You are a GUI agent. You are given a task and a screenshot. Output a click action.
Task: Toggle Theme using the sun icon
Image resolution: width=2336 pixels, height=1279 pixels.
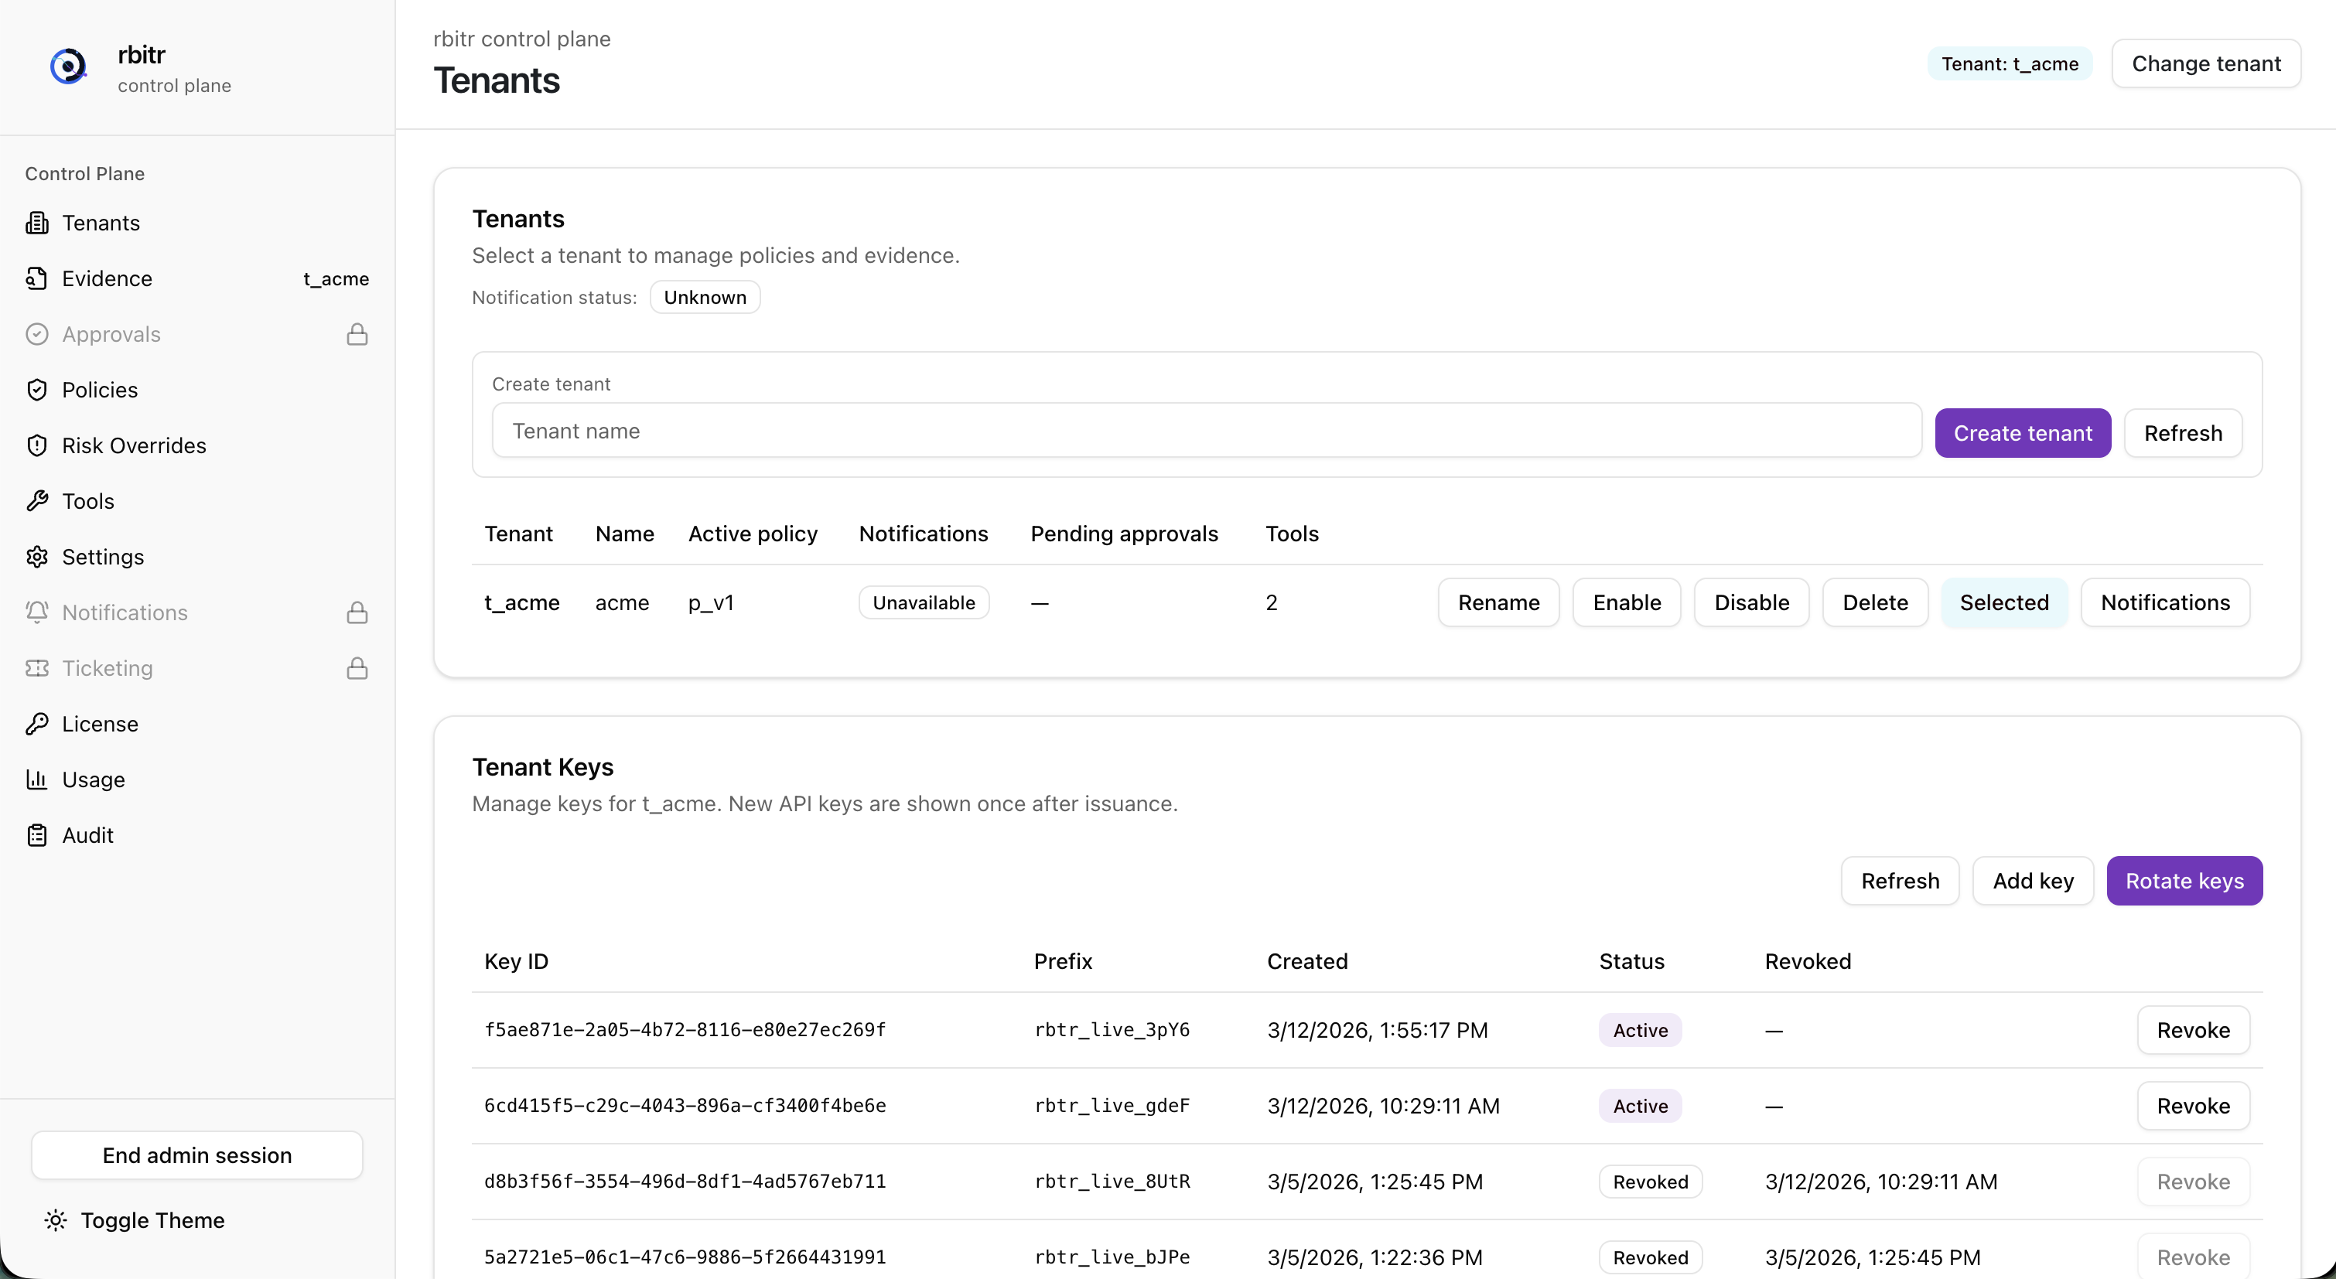(56, 1220)
